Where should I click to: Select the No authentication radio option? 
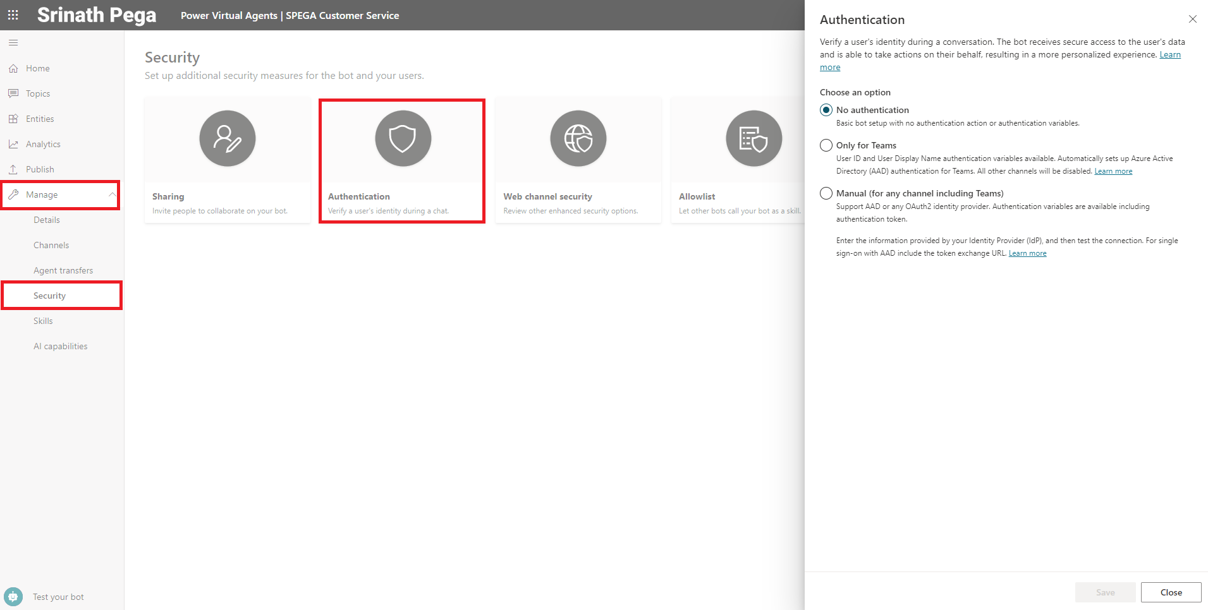(x=826, y=110)
